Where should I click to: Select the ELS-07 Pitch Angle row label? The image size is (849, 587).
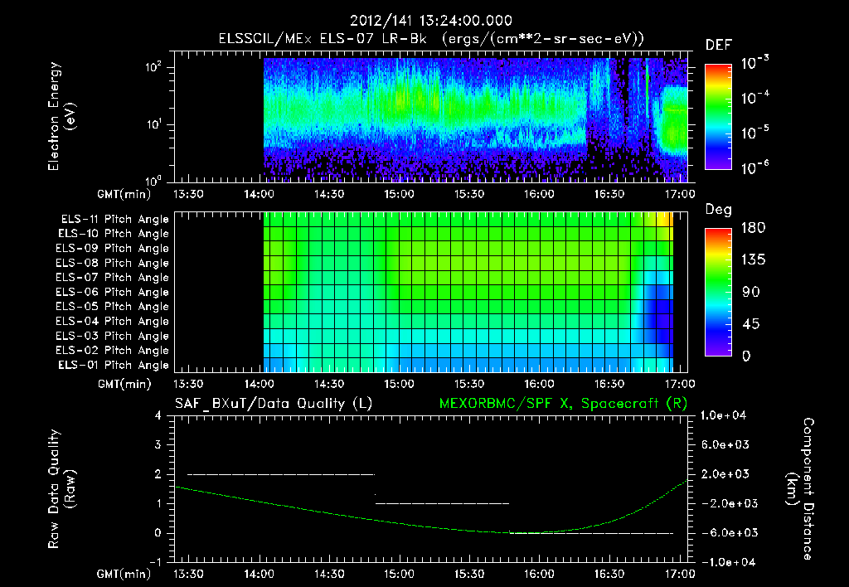pyautogui.click(x=112, y=278)
